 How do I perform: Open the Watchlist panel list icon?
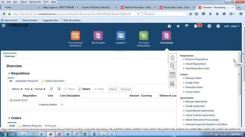point(172,75)
